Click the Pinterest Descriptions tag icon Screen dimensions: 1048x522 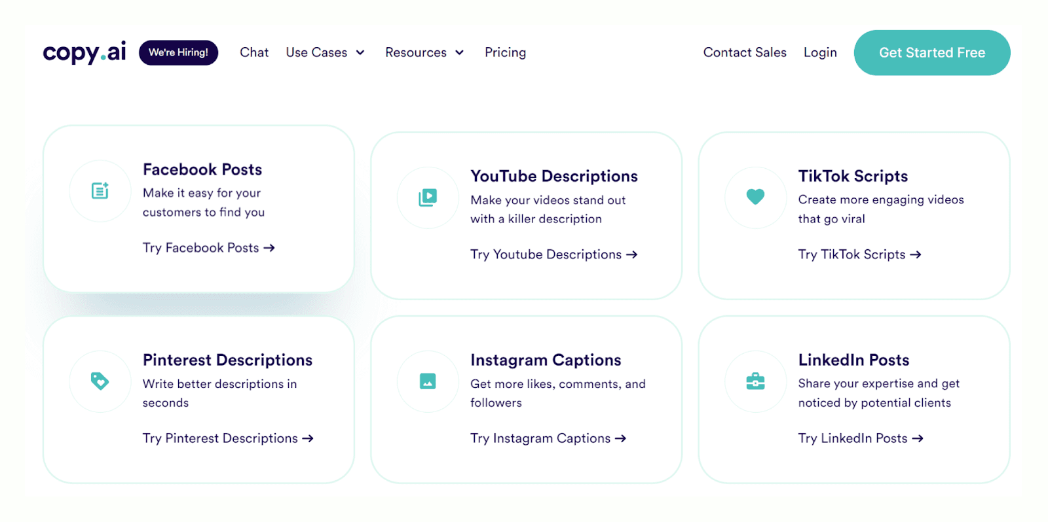click(x=100, y=381)
